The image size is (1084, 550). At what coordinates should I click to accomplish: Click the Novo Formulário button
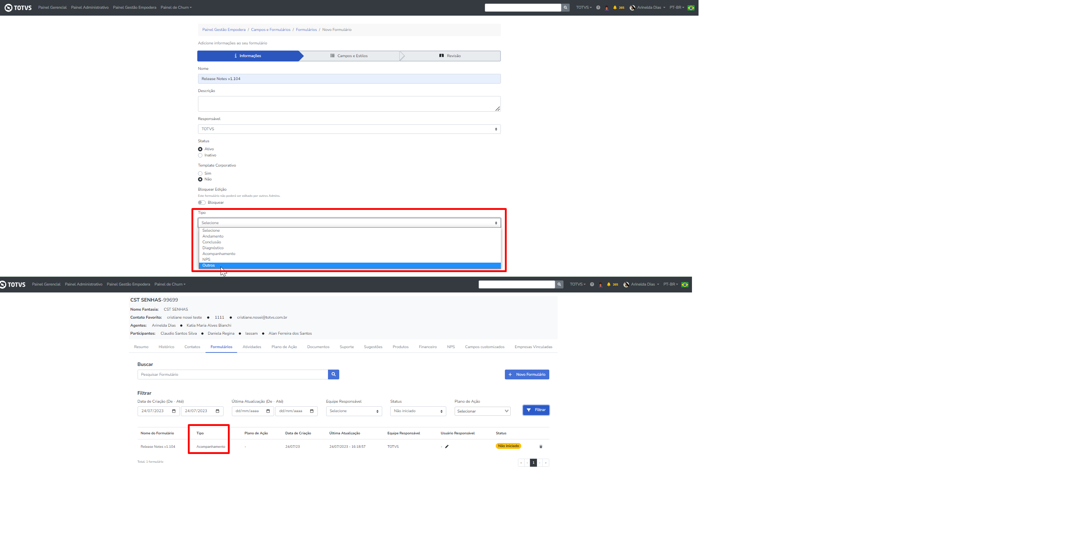[x=526, y=374]
